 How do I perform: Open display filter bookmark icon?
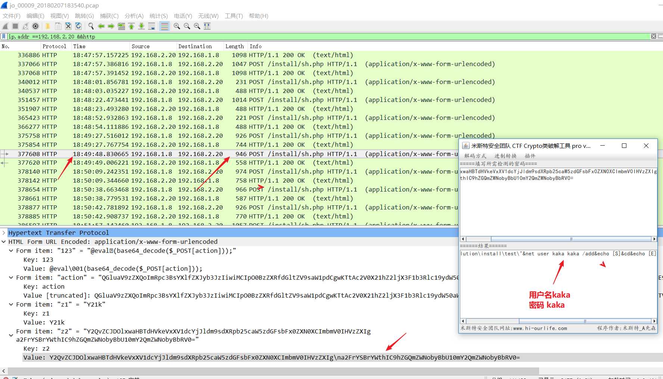pyautogui.click(x=4, y=37)
